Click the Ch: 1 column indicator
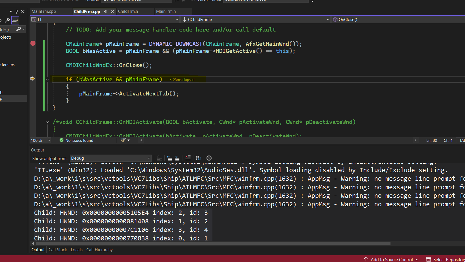Viewport: 465px width, 262px height. [x=448, y=140]
